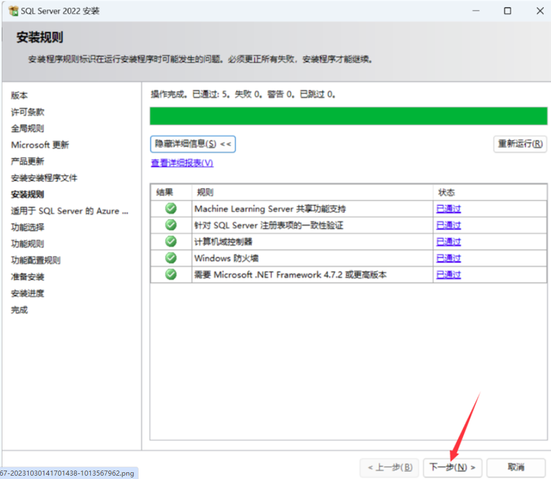Screen dimensions: 551x479
Task: Select 安装安装程序文件 step in sidebar
Action: pyautogui.click(x=44, y=178)
